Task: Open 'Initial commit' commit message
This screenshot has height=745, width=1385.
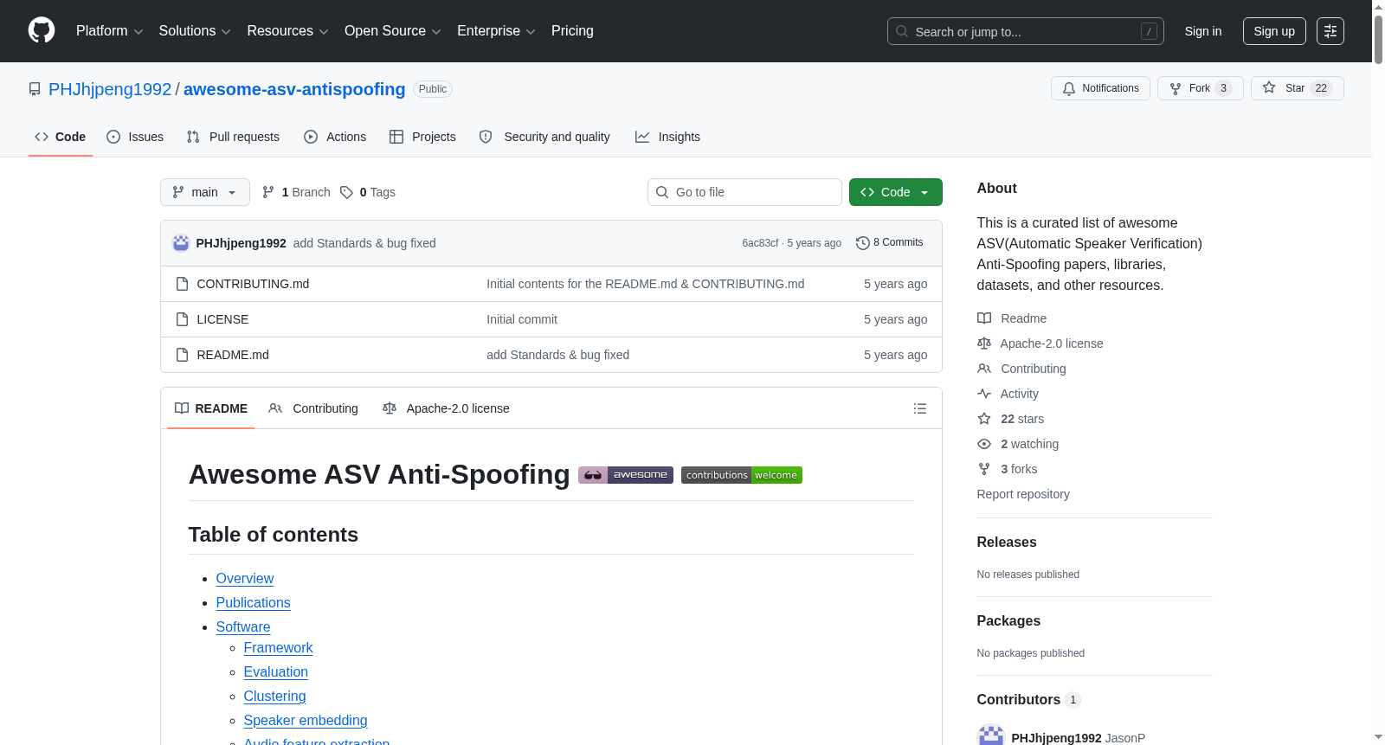Action: coord(522,319)
